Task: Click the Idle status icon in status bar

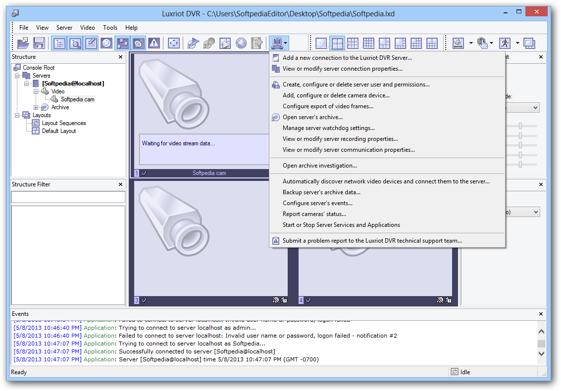Action: [x=455, y=372]
